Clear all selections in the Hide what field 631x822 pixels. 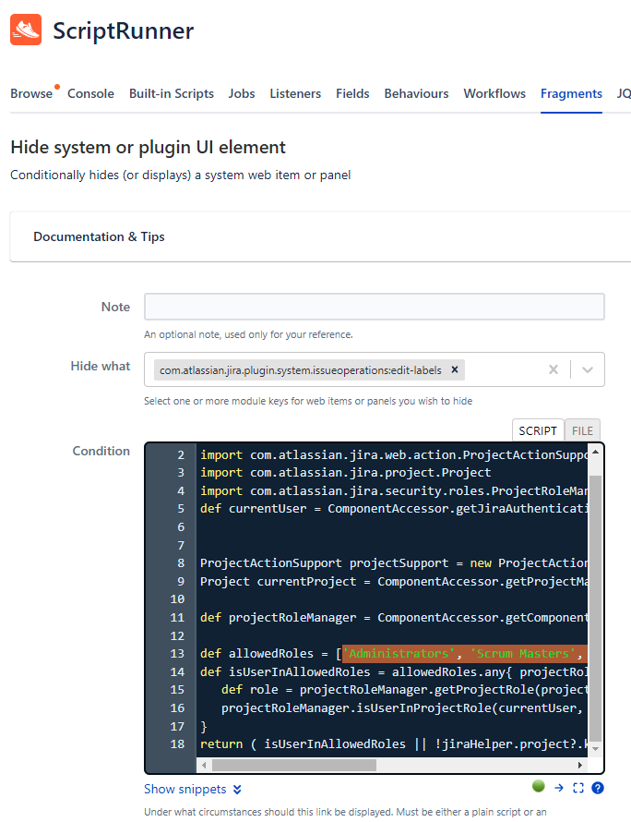[554, 369]
